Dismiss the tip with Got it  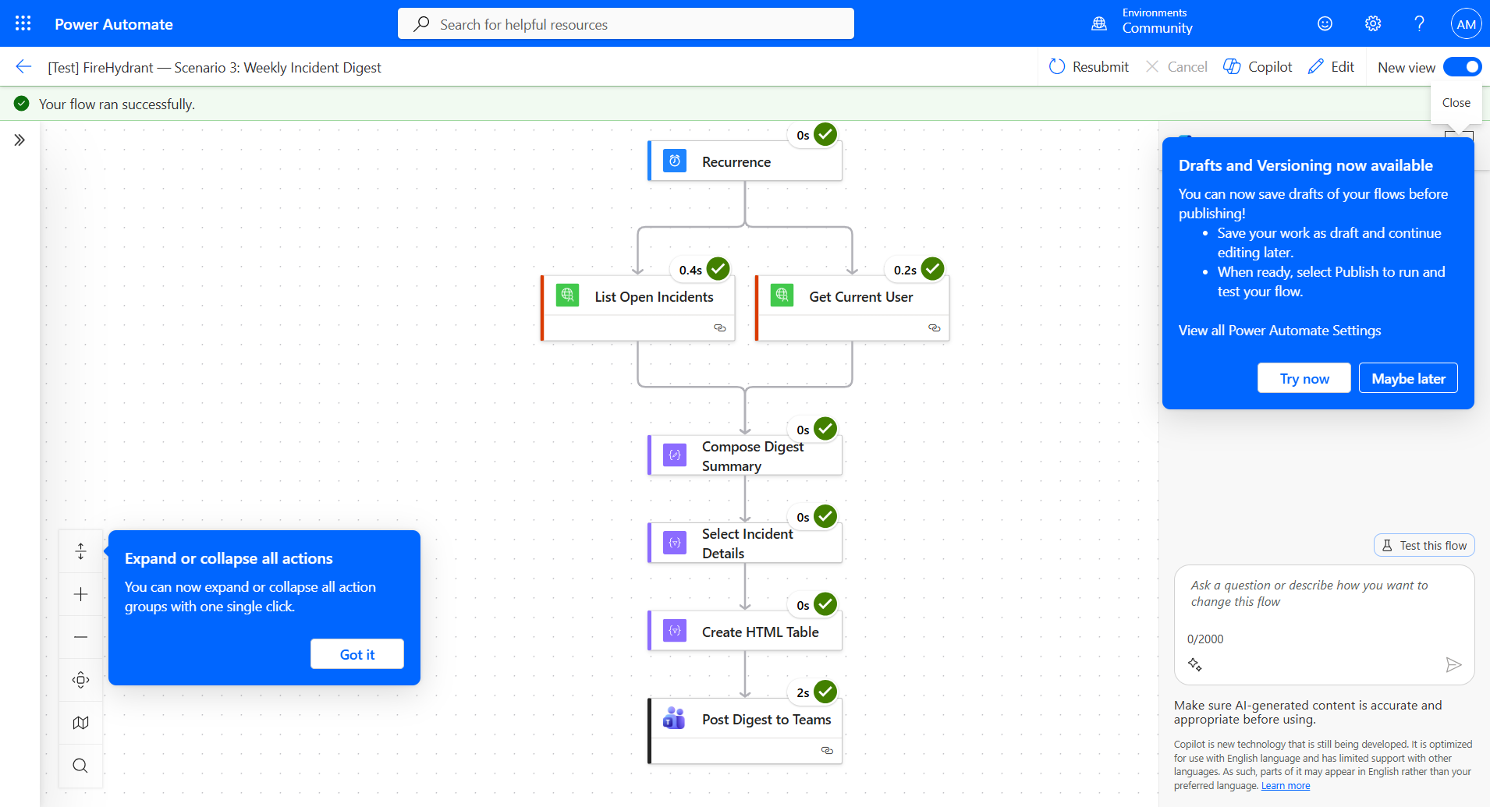(357, 654)
